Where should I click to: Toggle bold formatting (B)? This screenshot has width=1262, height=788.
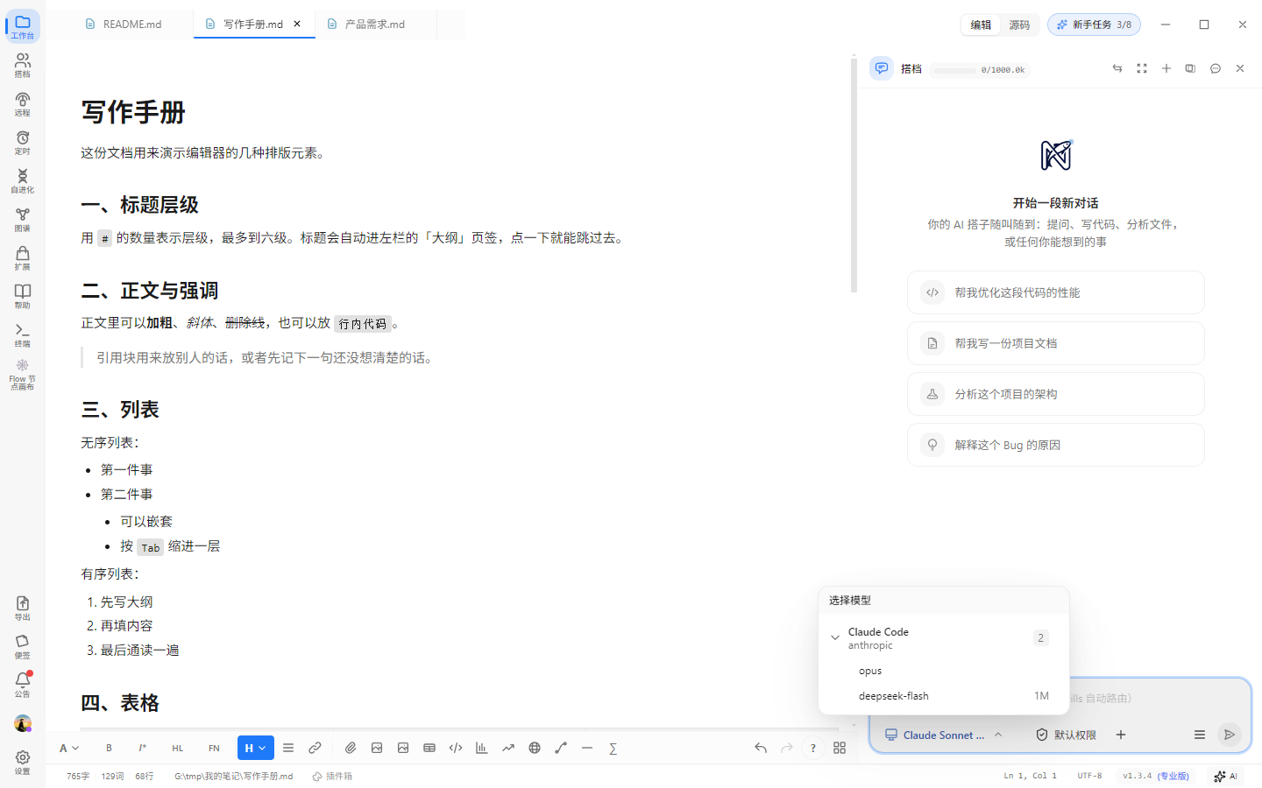pyautogui.click(x=109, y=748)
